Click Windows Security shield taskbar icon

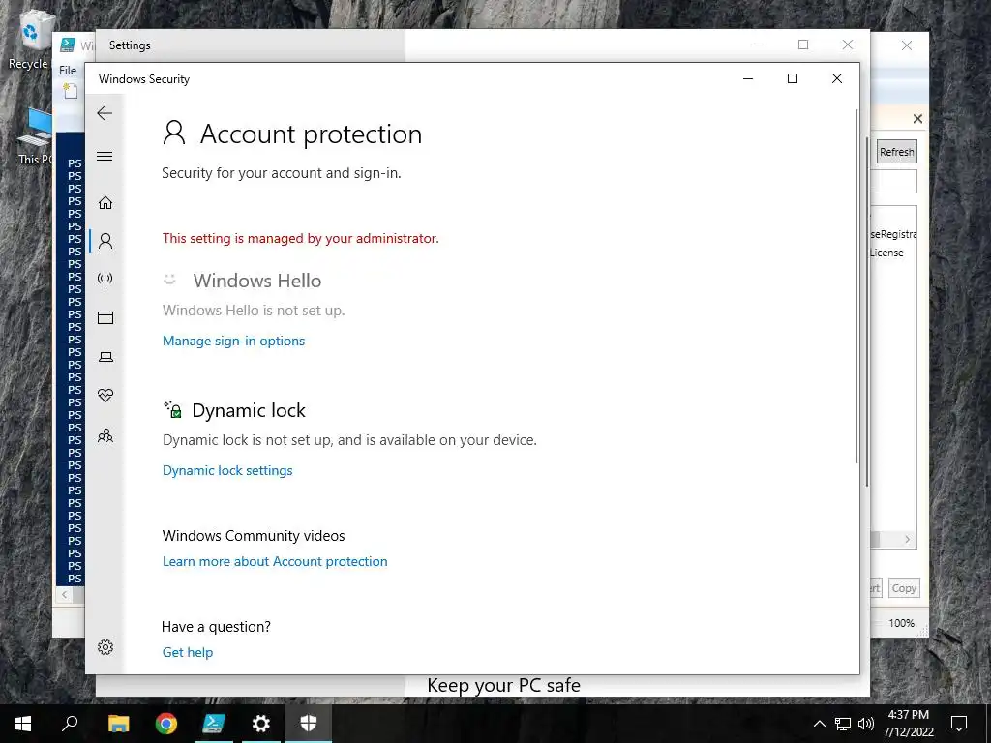coord(309,724)
